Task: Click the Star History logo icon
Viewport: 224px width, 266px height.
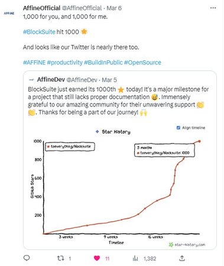Action: pyautogui.click(x=97, y=131)
